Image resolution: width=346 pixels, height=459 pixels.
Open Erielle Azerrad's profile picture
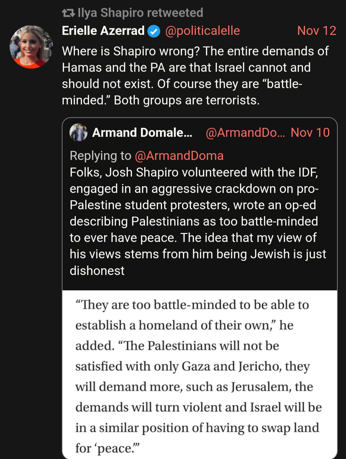click(31, 47)
